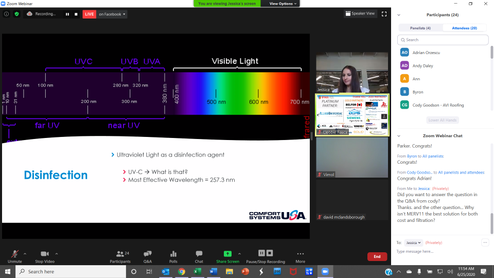Screen dimensions: 494x278
Task: Open View Options dropdown
Action: [283, 4]
